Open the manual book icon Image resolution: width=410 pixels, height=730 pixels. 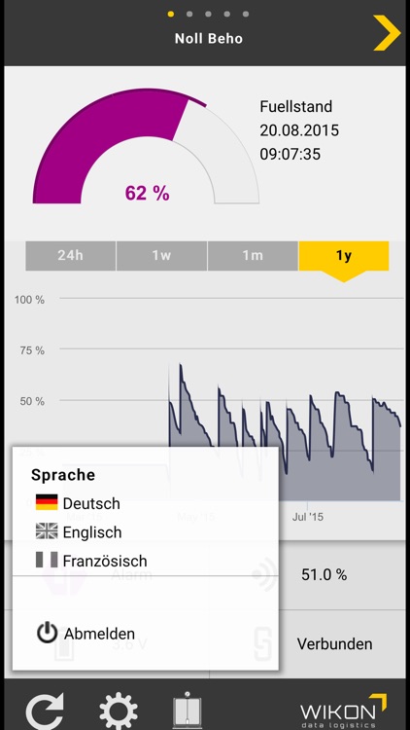pos(187,710)
